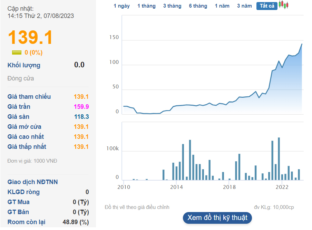Click the 2014 year axis label
Viewport: 312px width, 230px height.
[176, 187]
